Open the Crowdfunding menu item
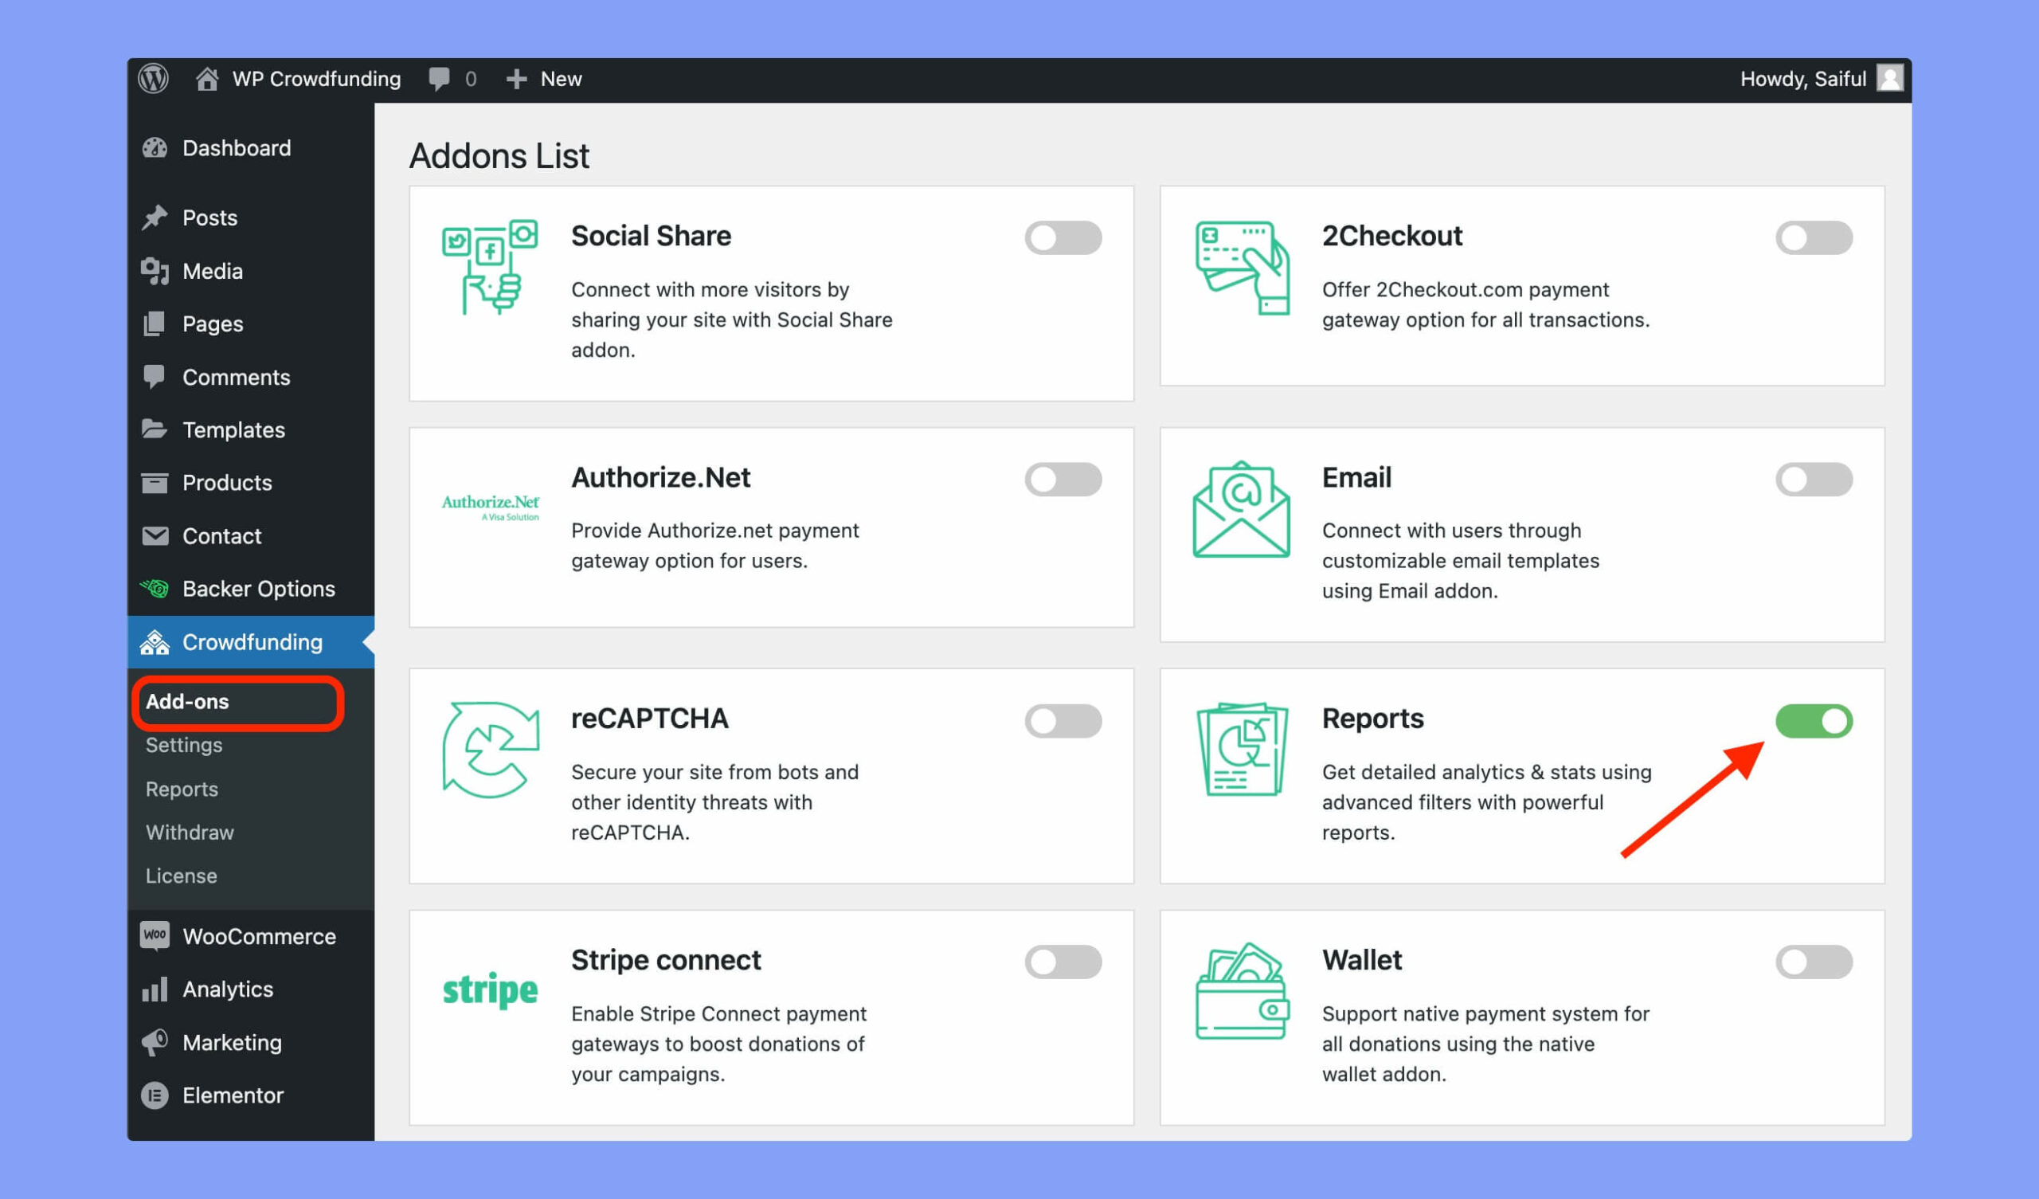 [x=251, y=640]
